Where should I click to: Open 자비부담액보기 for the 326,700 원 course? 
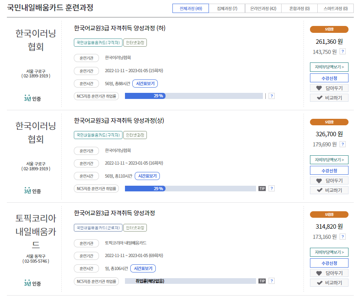329,160
